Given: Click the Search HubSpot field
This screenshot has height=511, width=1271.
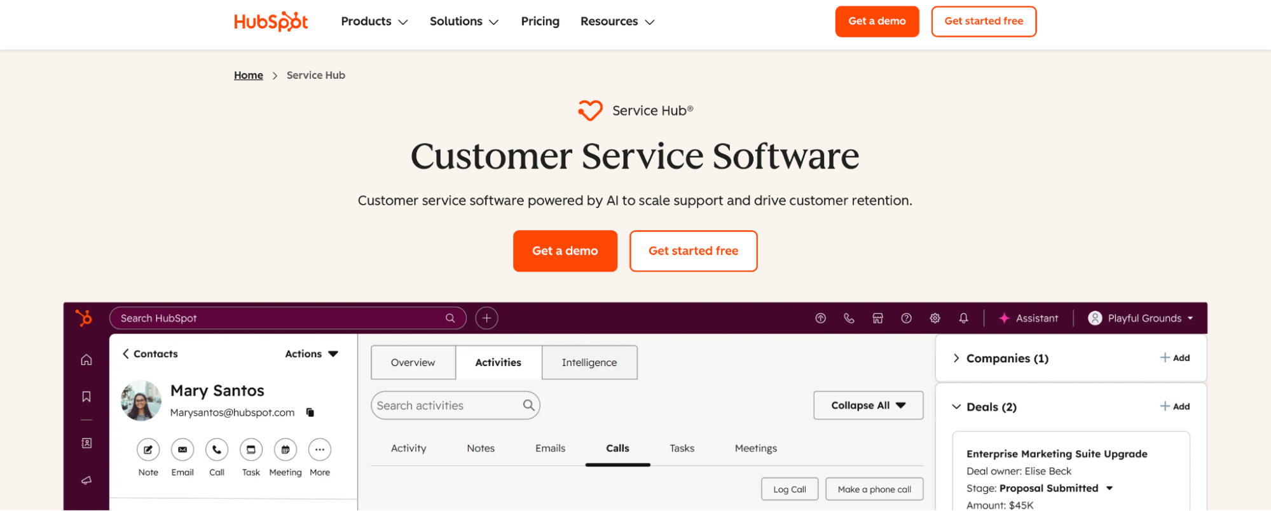Looking at the screenshot, I should (x=288, y=318).
